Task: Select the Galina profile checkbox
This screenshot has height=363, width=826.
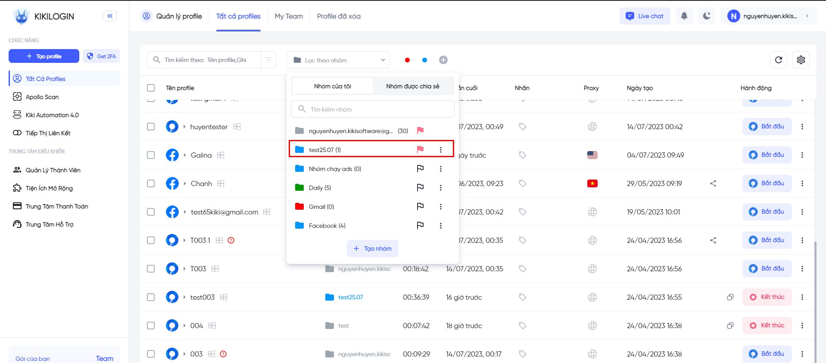Action: tap(151, 155)
